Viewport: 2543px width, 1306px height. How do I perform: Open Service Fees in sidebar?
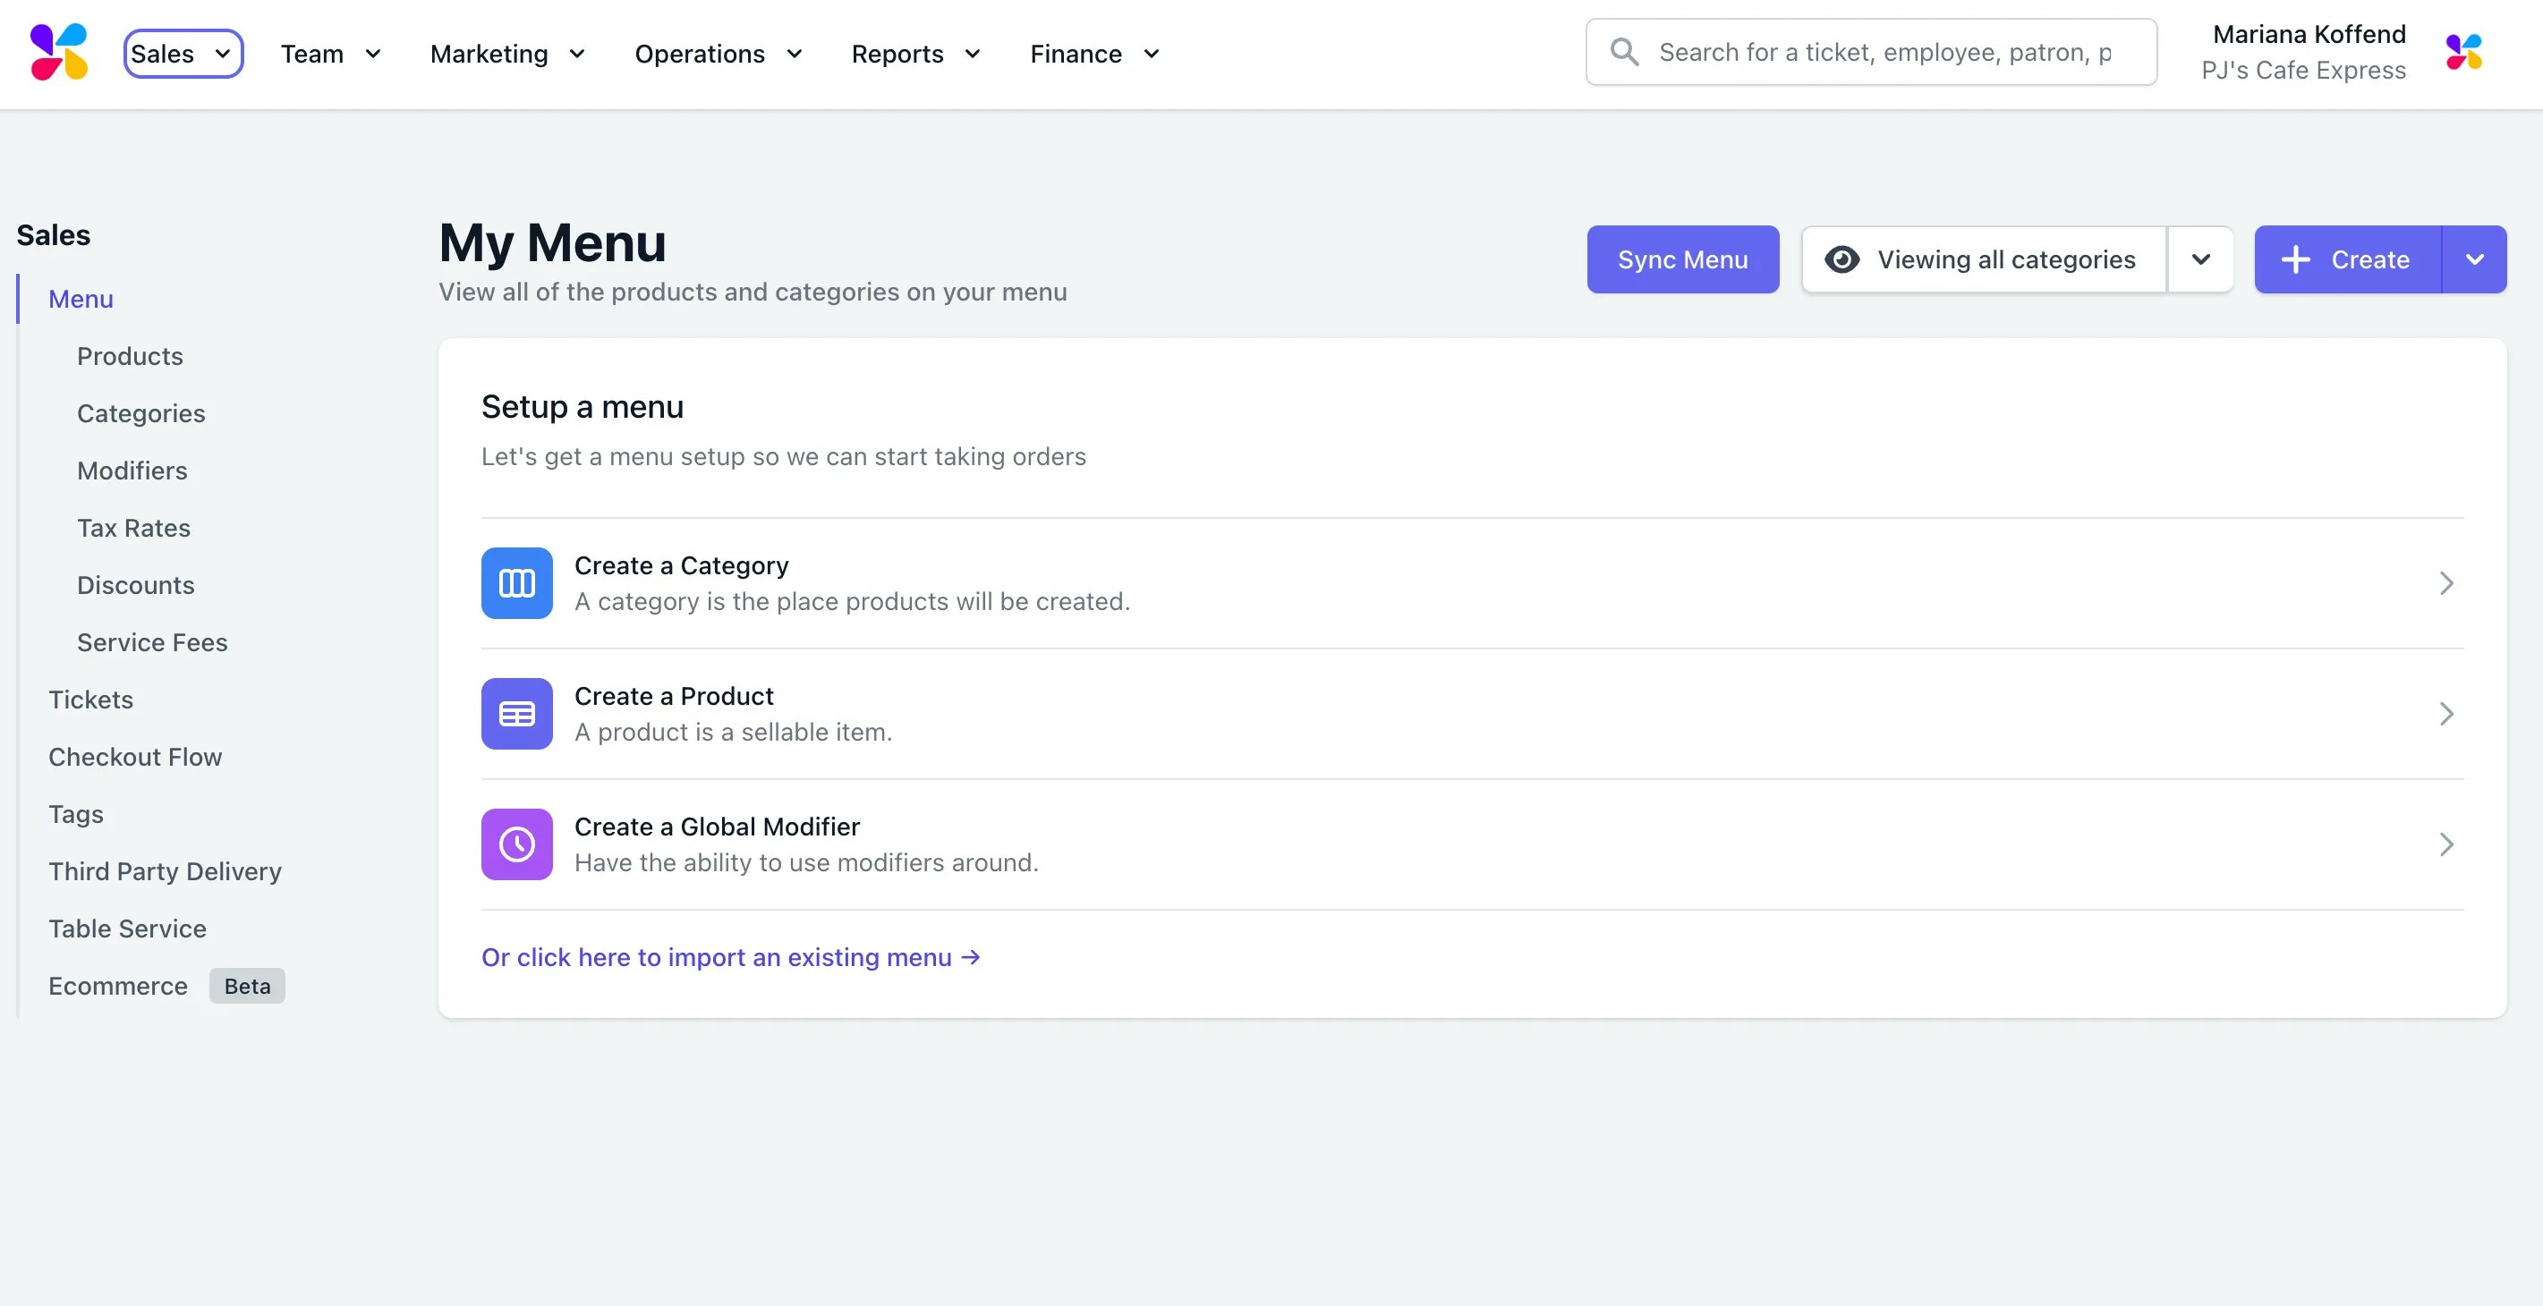coord(152,642)
